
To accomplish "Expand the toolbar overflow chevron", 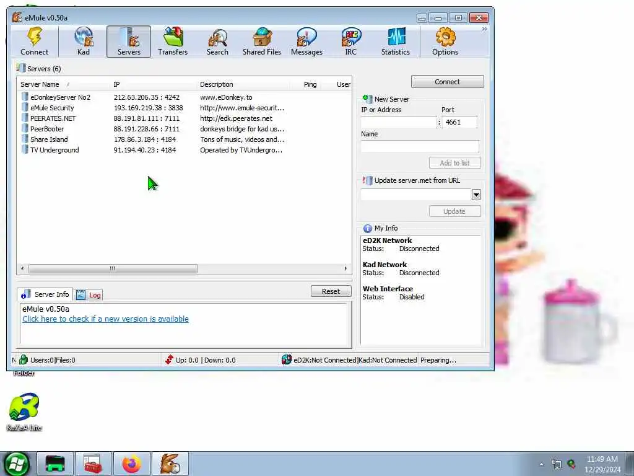I will tap(484, 29).
